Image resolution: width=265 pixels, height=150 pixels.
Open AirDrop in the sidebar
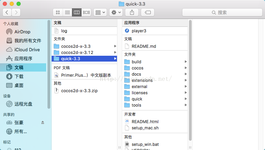23,32
